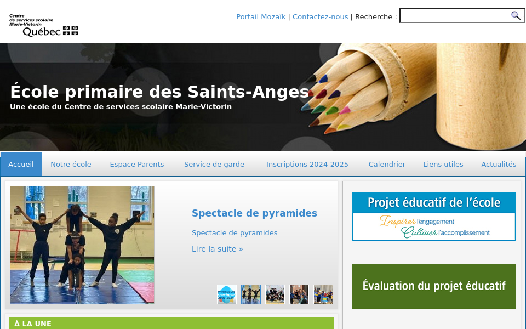Select the group photo thumbnail in the carousel

tap(275, 294)
